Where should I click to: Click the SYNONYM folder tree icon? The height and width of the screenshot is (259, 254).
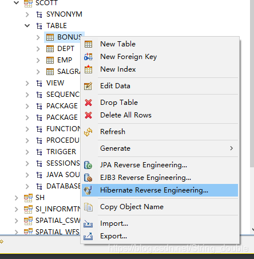tap(39, 14)
